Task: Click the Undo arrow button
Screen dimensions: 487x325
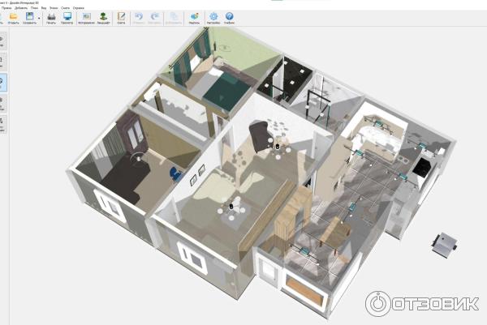Action: (x=139, y=19)
